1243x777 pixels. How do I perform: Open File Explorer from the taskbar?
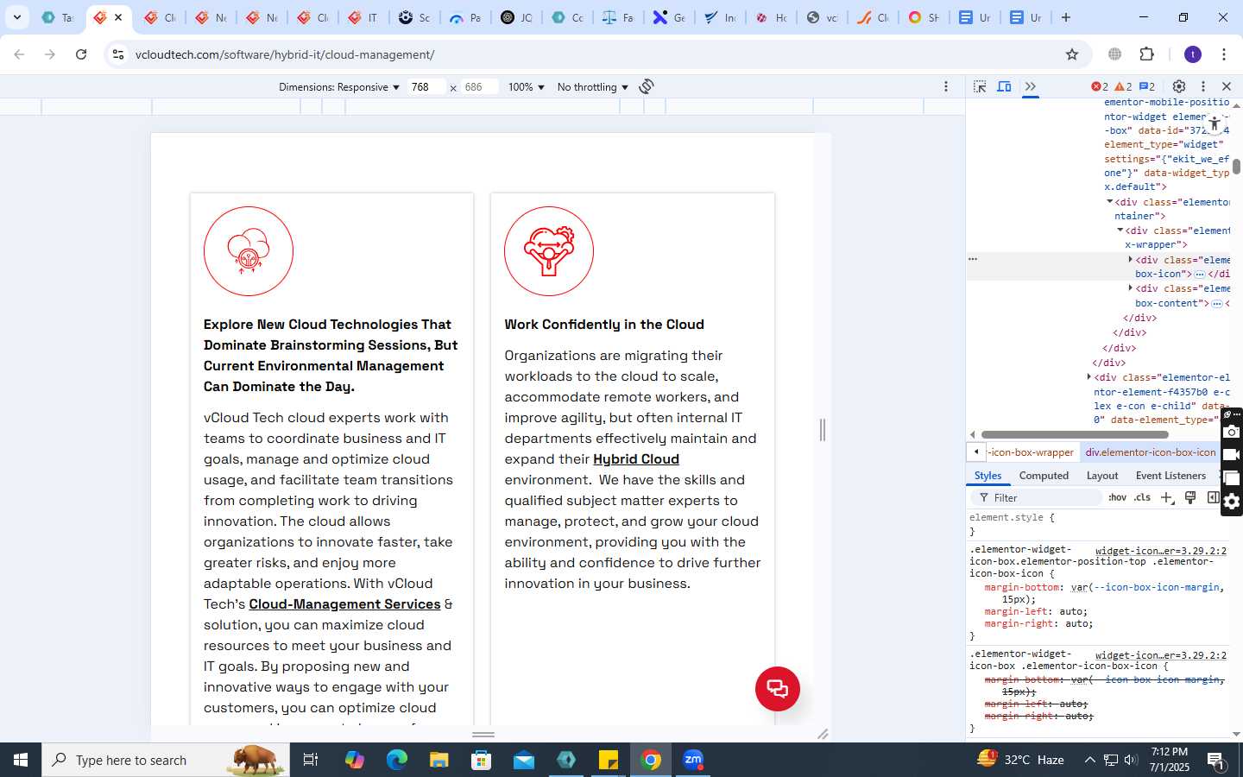click(439, 760)
